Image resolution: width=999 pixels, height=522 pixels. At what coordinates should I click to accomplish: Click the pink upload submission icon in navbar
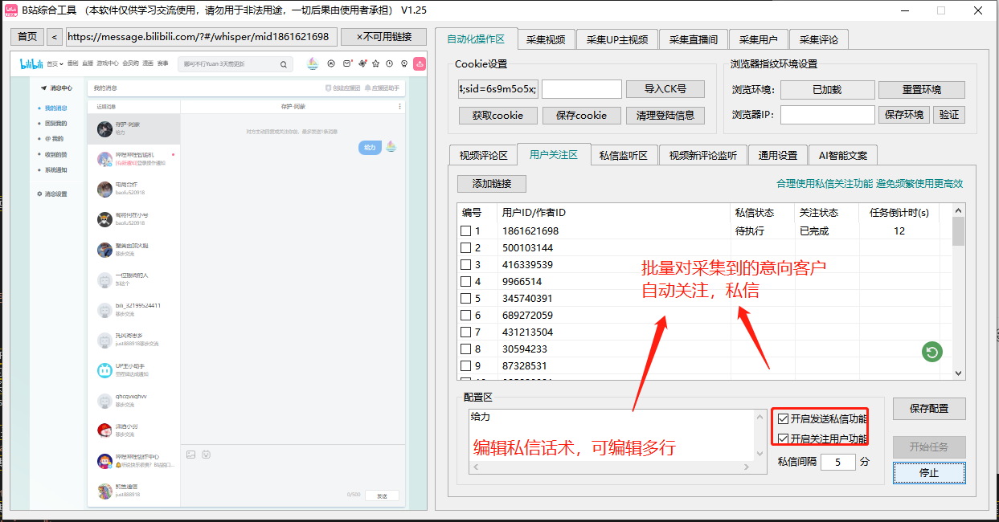point(419,63)
